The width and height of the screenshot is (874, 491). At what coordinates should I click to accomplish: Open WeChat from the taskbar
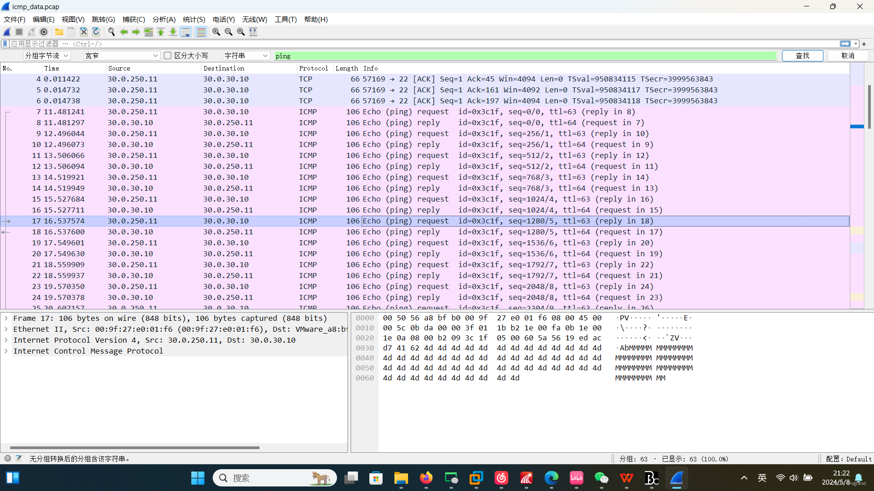click(601, 478)
